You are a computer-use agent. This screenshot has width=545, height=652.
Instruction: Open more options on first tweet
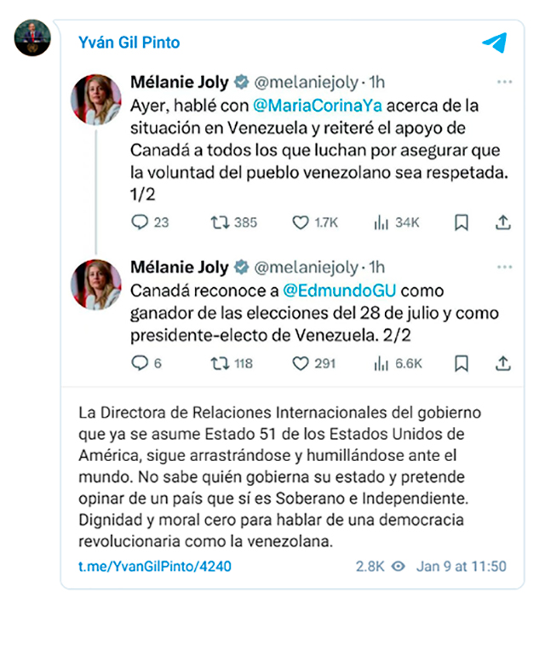click(504, 83)
